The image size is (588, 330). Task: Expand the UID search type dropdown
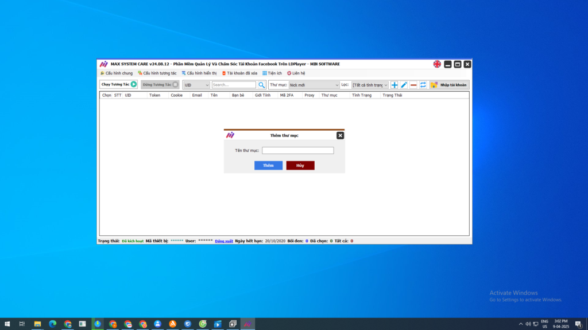[x=196, y=85]
